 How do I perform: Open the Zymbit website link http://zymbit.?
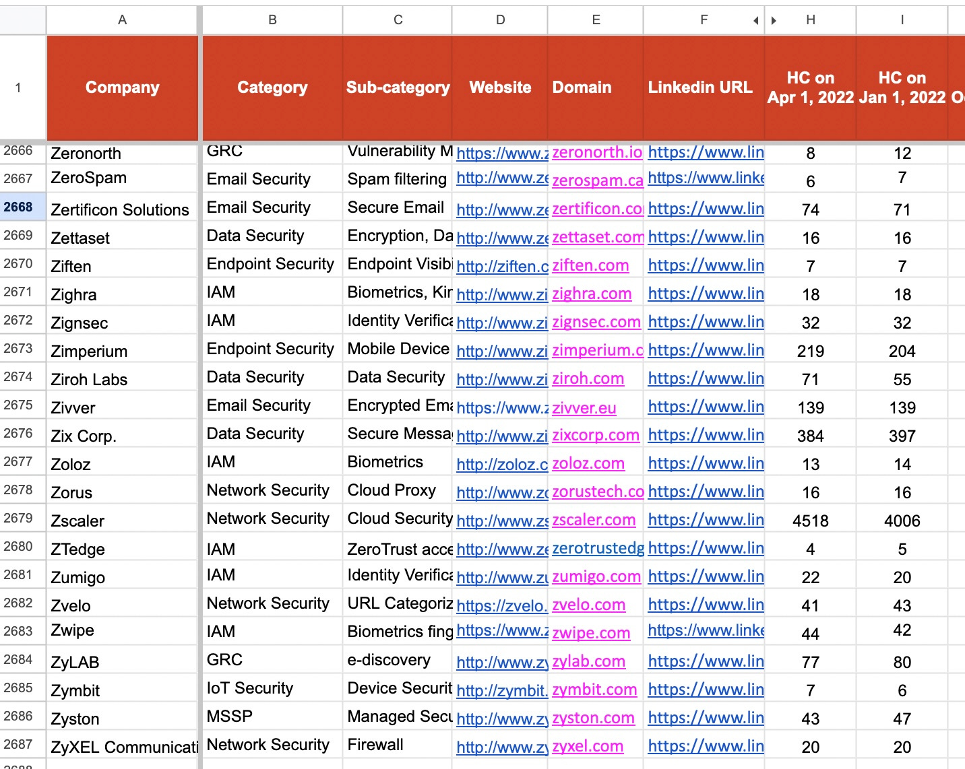pos(502,691)
